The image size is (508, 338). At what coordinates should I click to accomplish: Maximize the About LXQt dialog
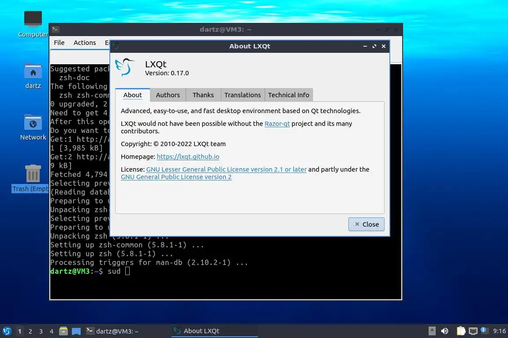374,46
